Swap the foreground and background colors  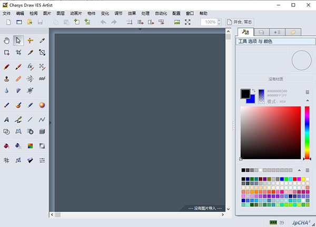click(x=253, y=91)
